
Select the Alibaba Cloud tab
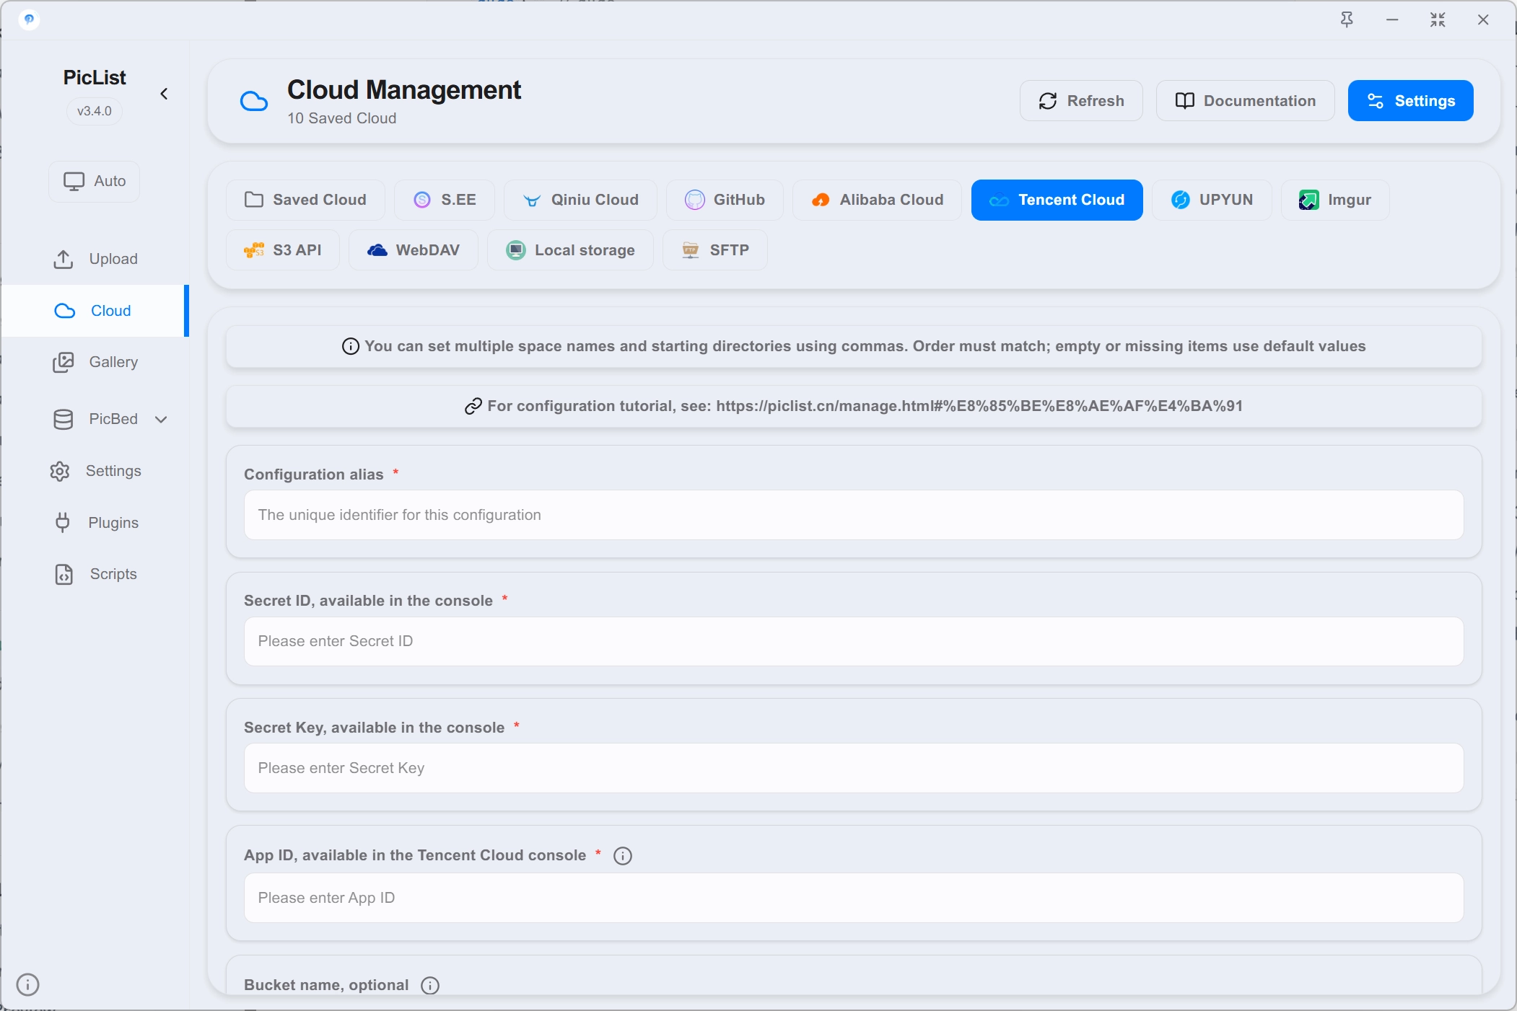point(877,200)
